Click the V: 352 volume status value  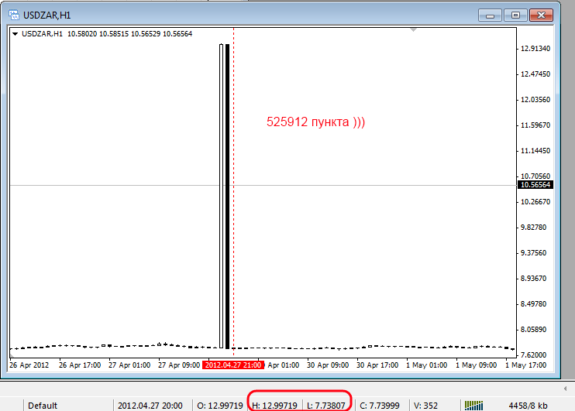pos(425,406)
